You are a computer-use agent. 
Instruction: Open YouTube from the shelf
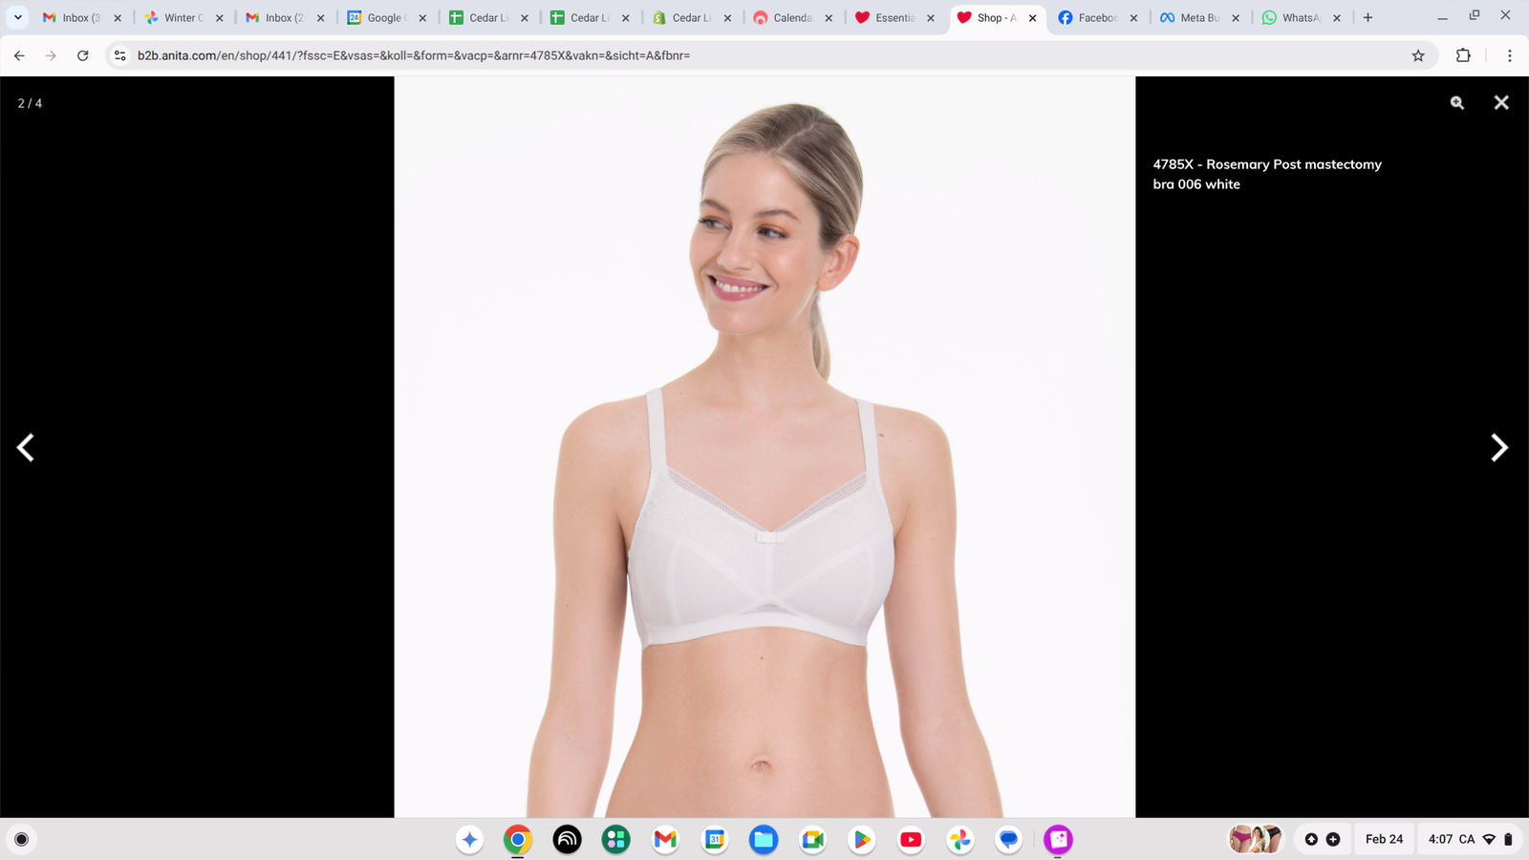pyautogui.click(x=911, y=840)
